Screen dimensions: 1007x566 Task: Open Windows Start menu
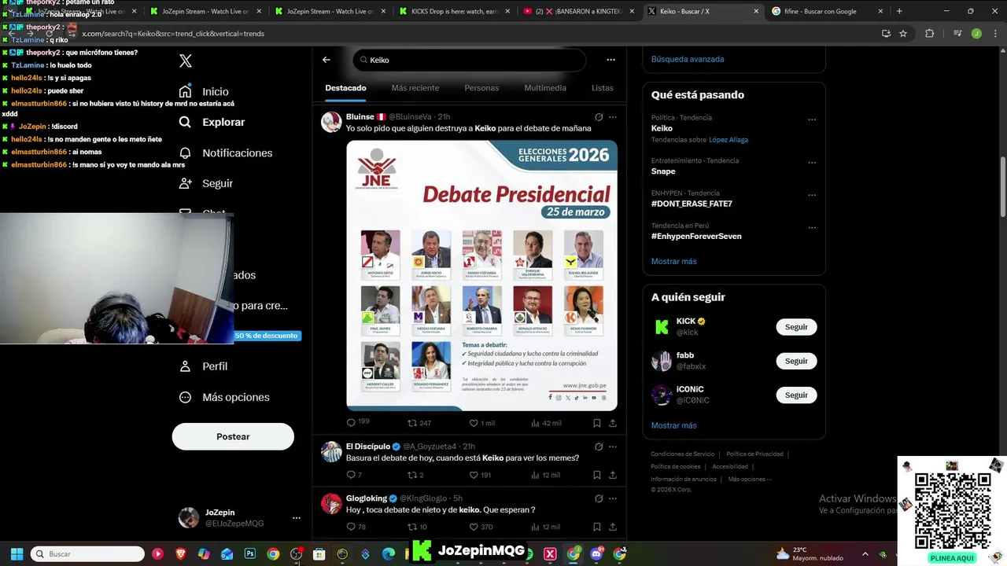click(16, 554)
